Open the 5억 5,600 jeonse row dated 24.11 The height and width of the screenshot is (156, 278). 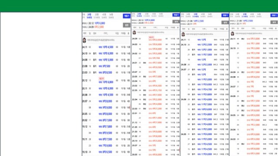point(254,39)
